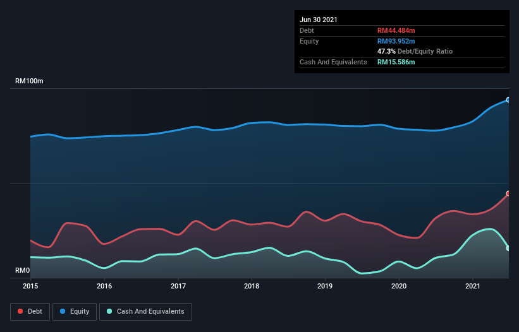Image resolution: width=519 pixels, height=332 pixels.
Task: Click the RM100m y-axis label
Action: click(x=29, y=81)
